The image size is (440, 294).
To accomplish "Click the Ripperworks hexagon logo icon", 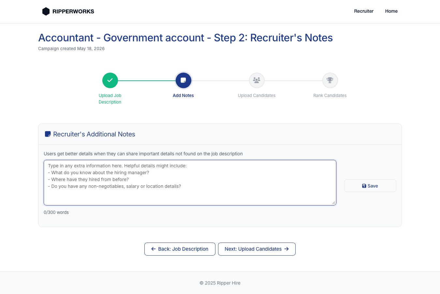I will click(x=46, y=11).
